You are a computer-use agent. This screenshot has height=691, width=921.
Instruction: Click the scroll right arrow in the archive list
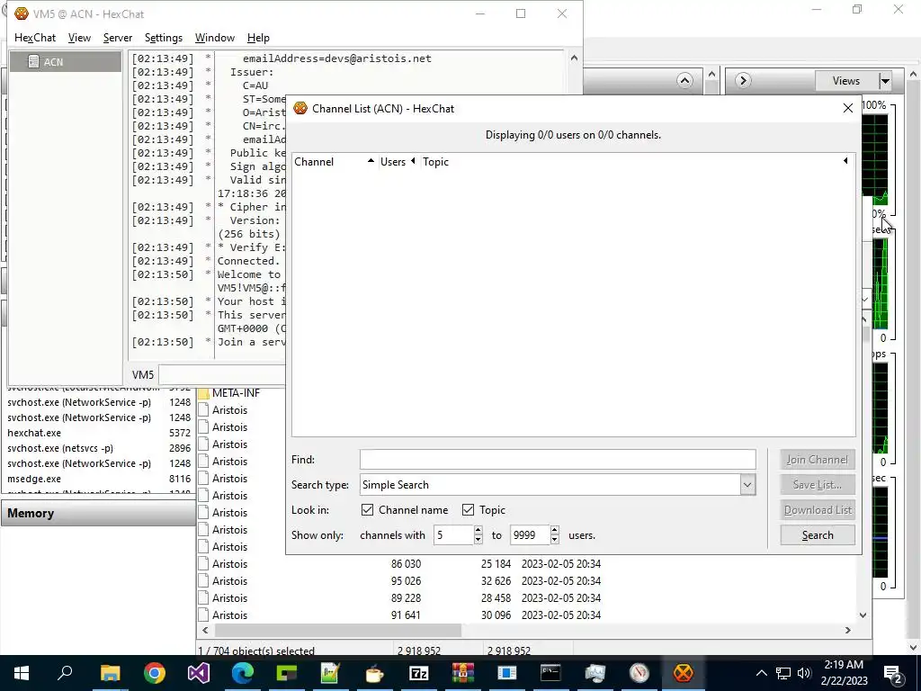(x=847, y=630)
